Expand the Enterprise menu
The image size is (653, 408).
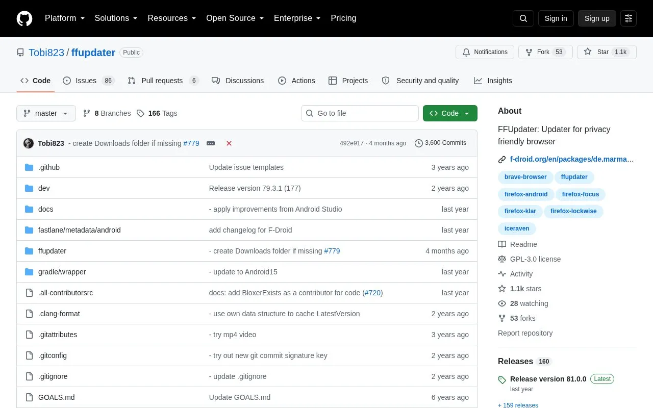click(x=297, y=18)
